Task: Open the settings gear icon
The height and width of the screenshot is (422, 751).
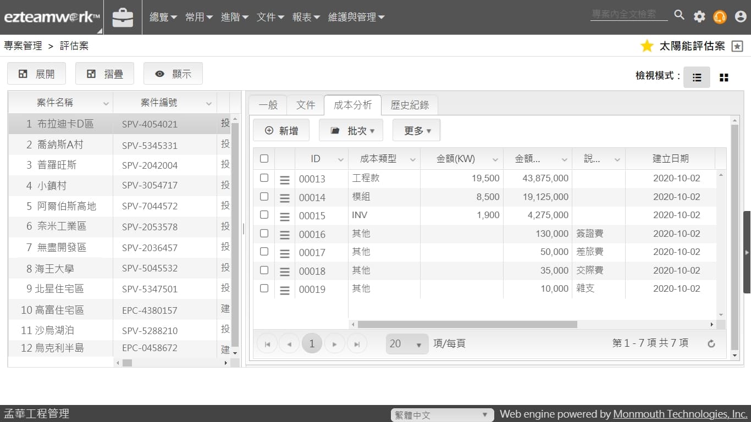Action: click(699, 16)
